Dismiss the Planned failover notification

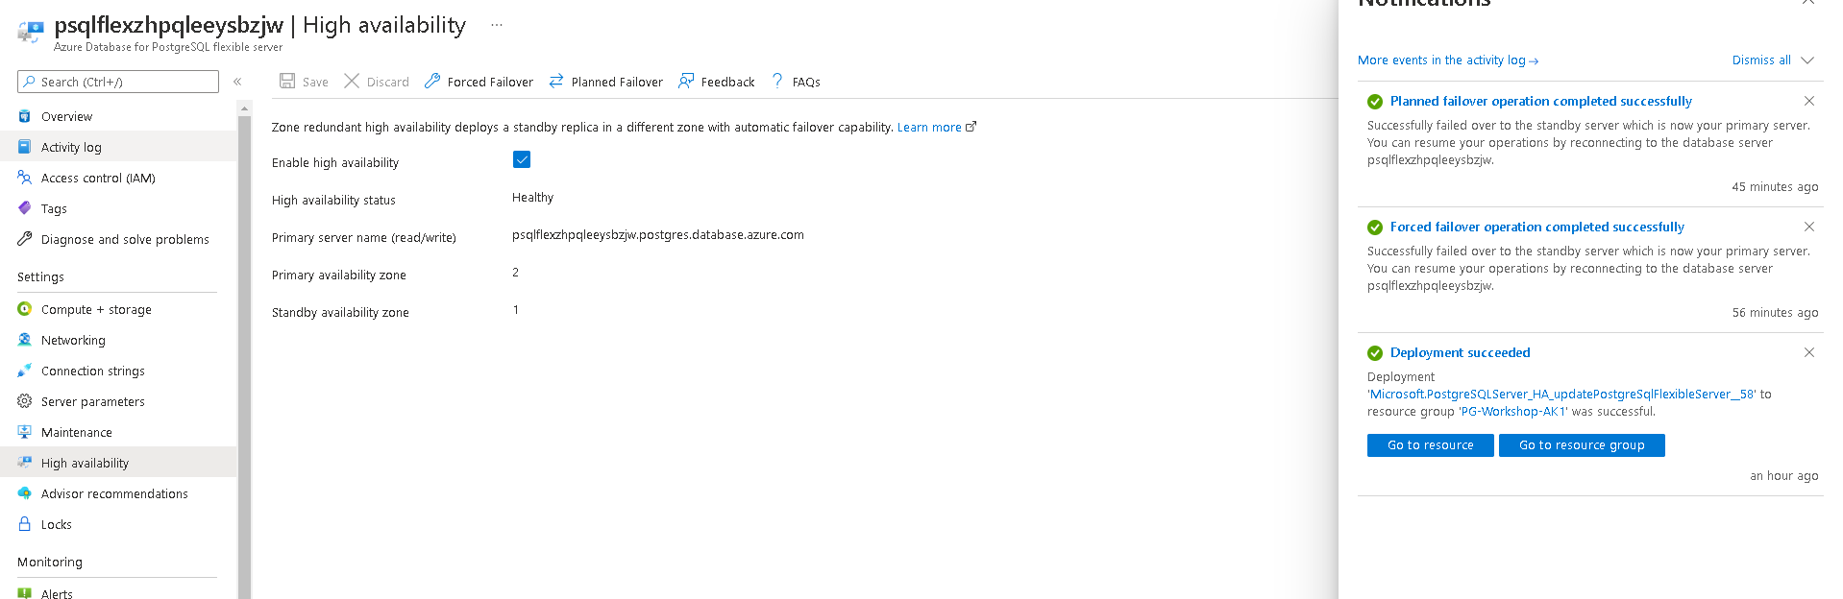coord(1809,101)
